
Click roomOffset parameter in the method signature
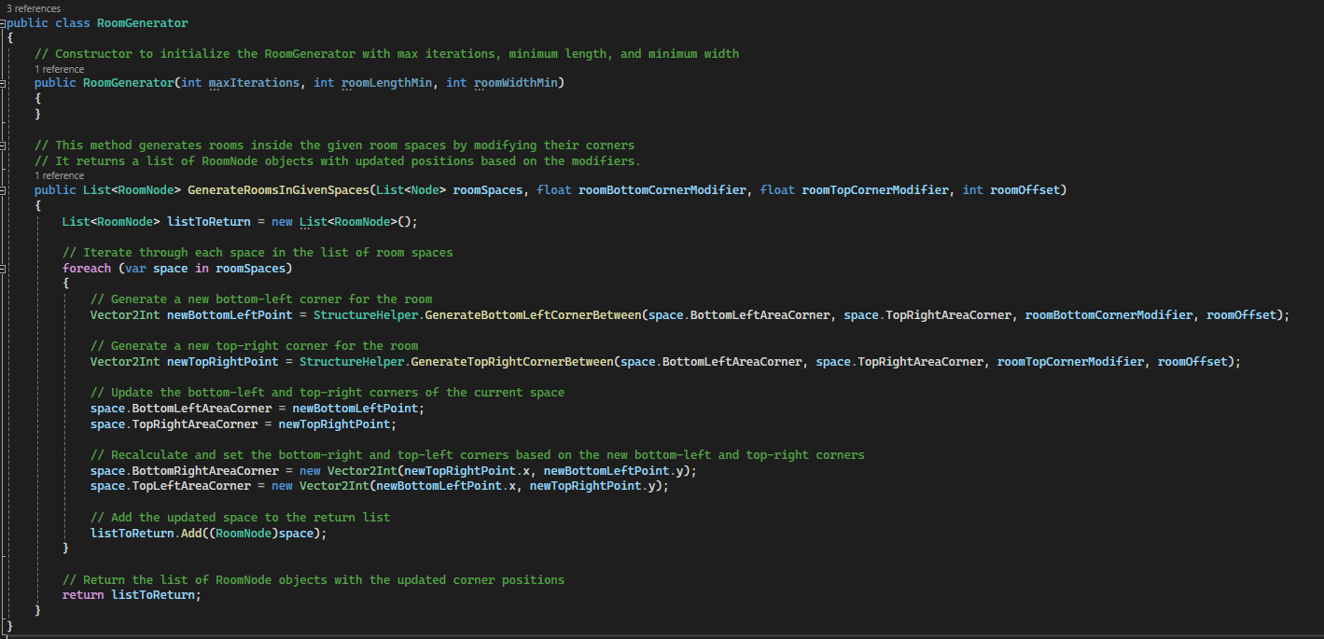[1024, 190]
